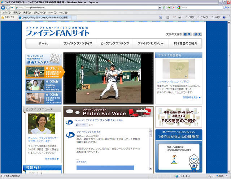Select the 03ch video channel
Viewport: 231px width, 179px height.
(44, 98)
